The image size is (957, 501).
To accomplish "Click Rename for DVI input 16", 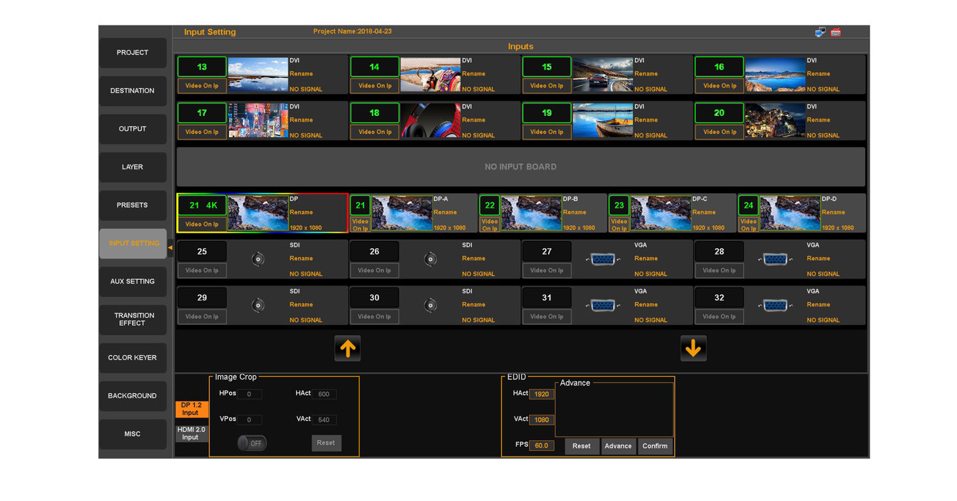I will tap(818, 74).
